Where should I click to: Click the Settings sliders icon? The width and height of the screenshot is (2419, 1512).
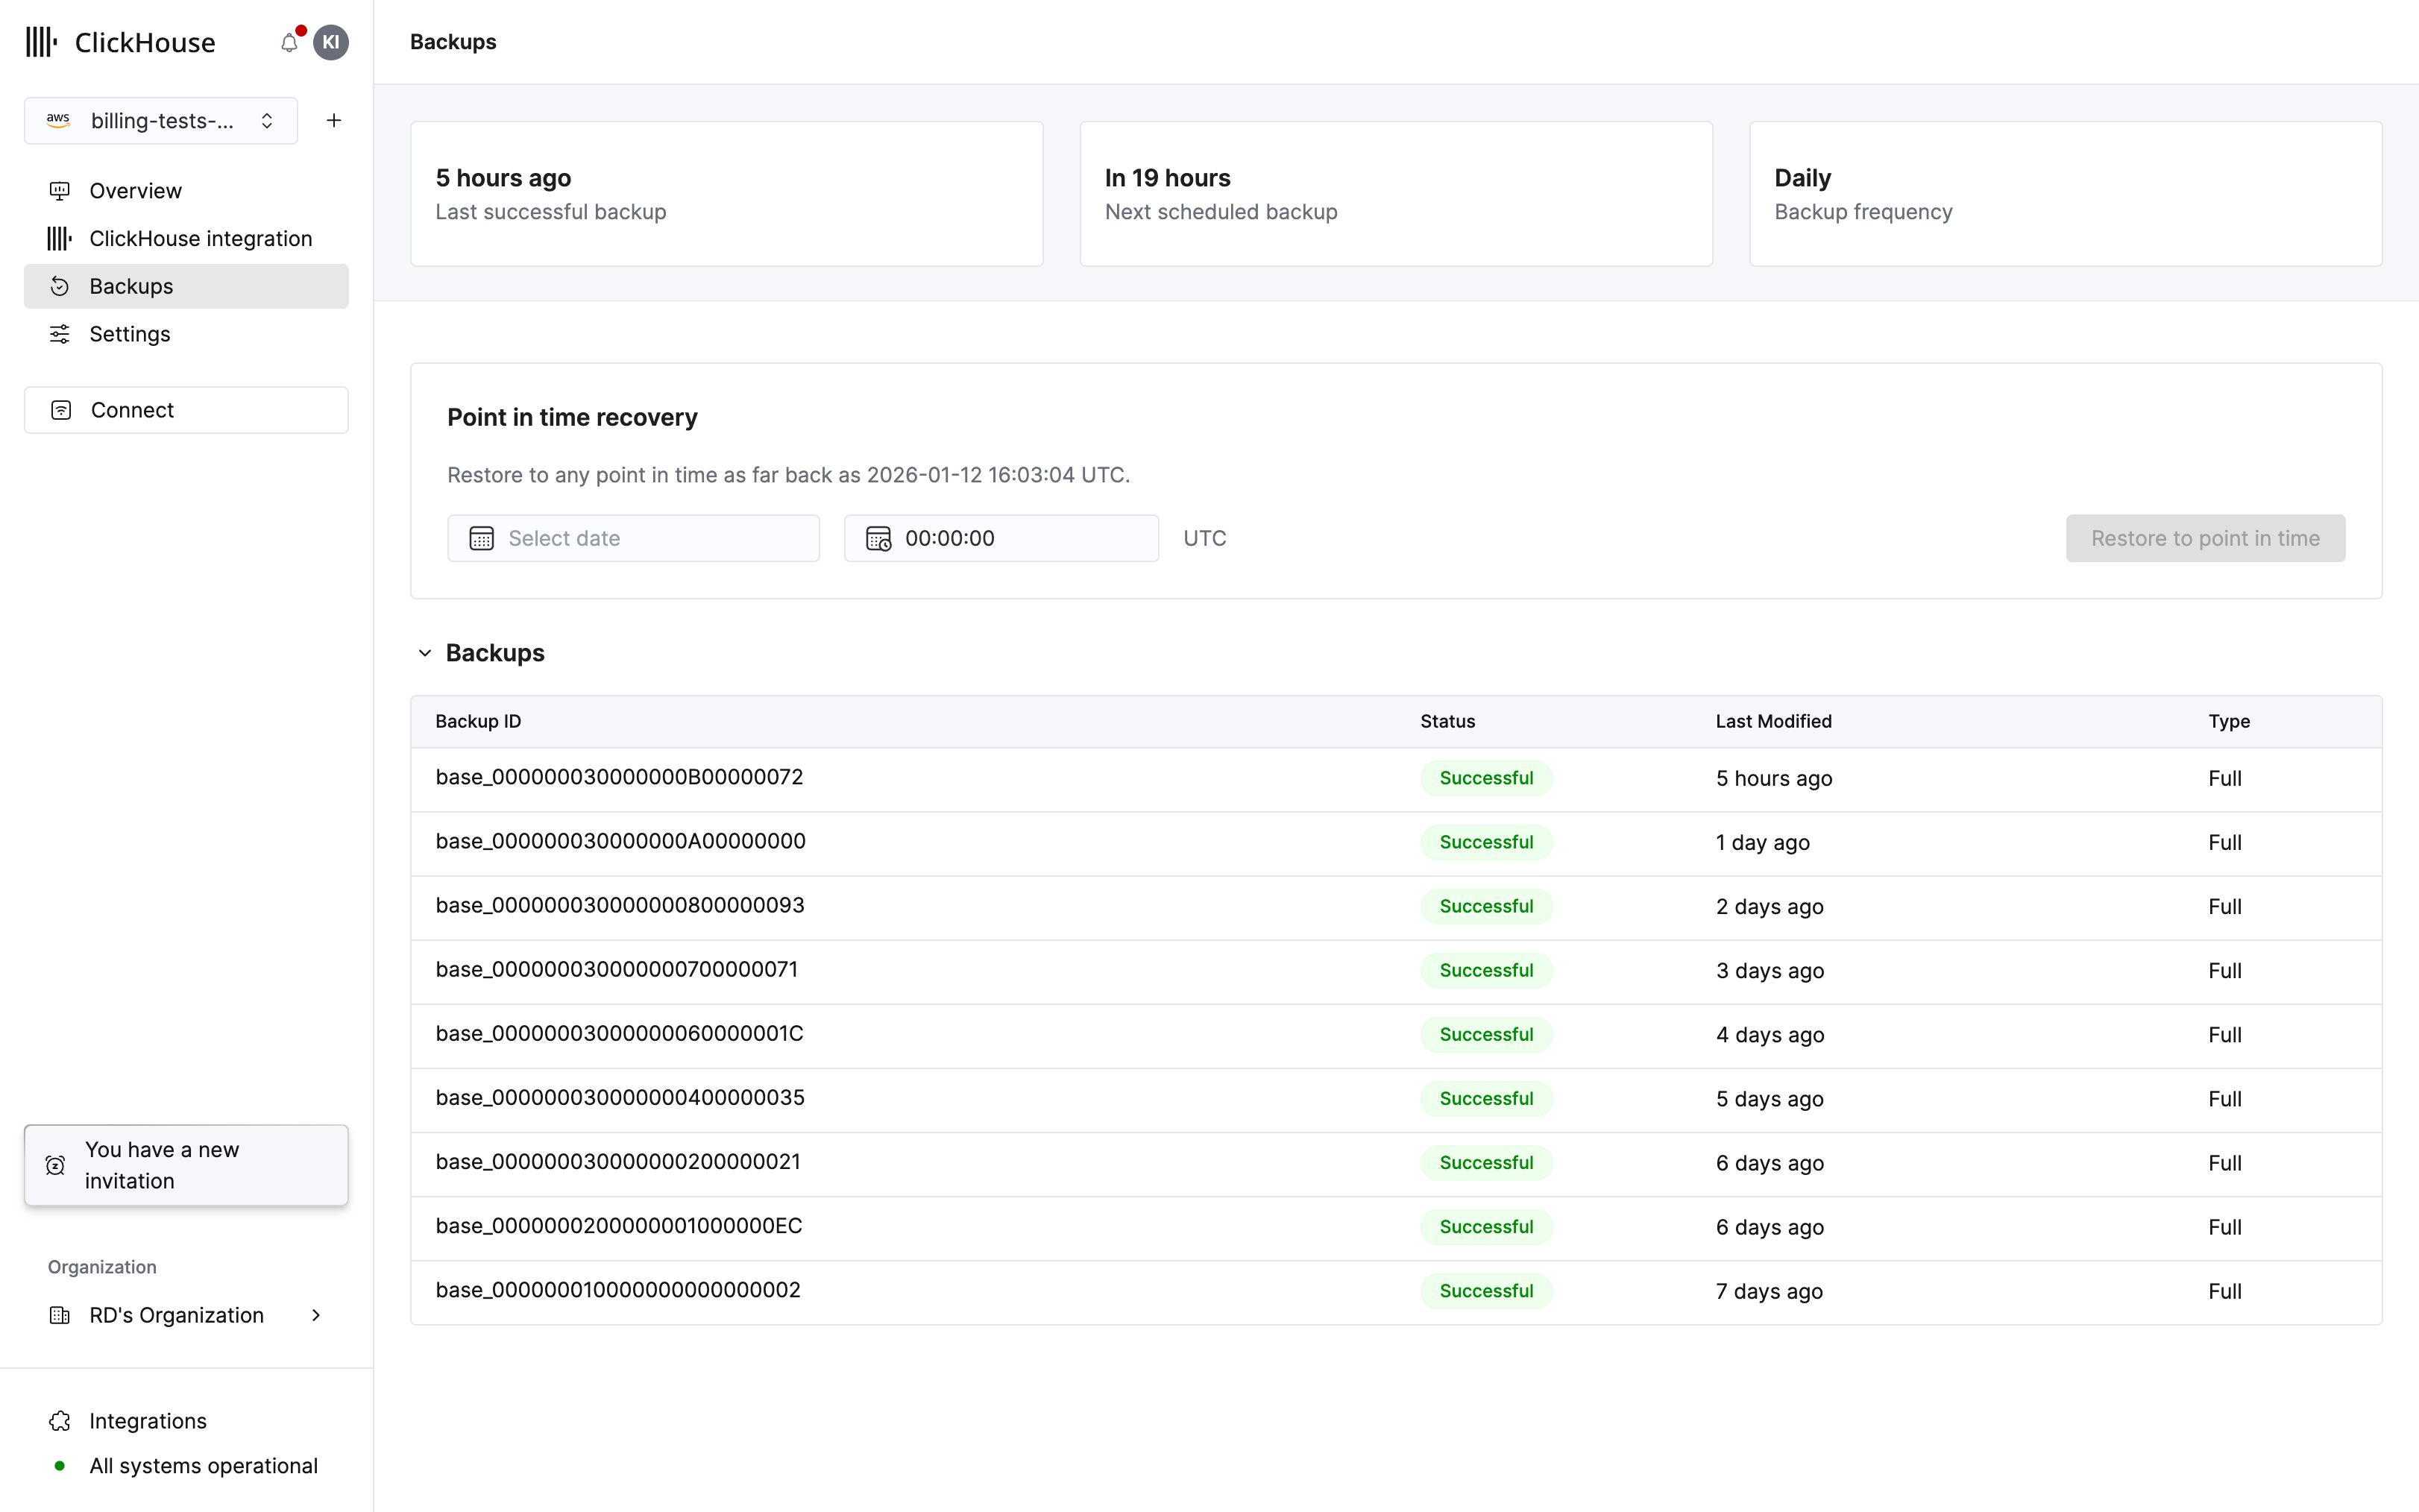click(x=59, y=333)
